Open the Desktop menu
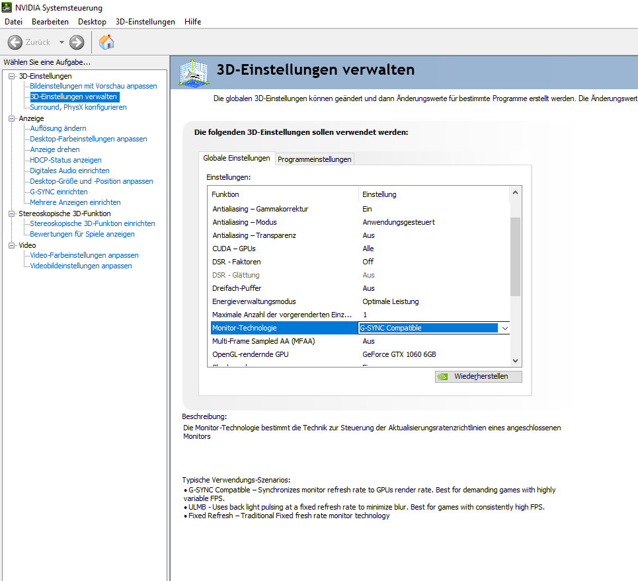 [92, 22]
